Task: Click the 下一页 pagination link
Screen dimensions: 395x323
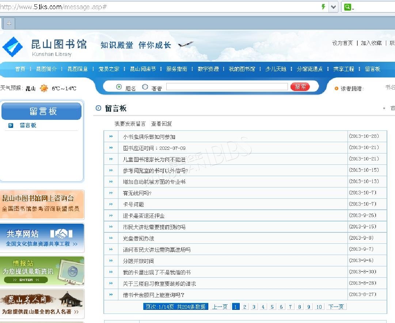Action: click(x=336, y=307)
